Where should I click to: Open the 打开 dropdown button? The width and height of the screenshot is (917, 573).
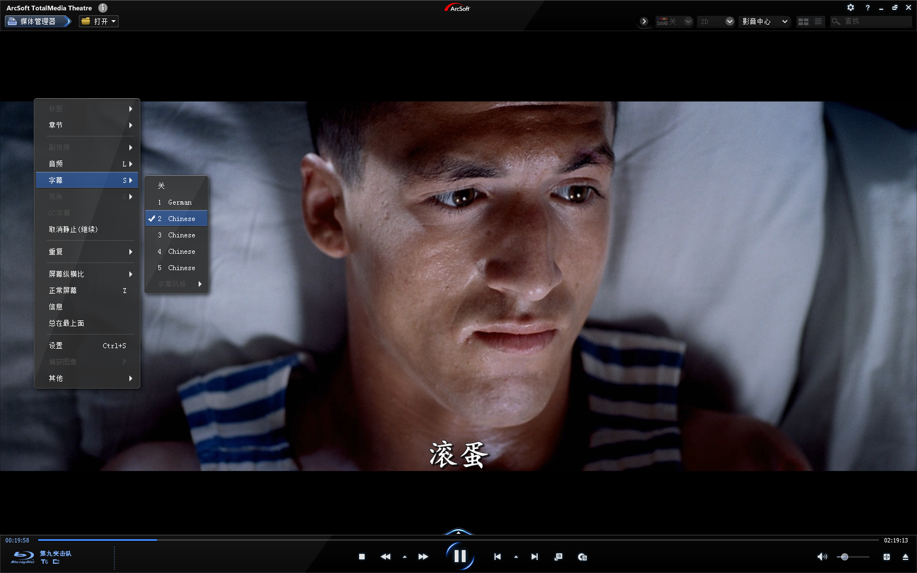tap(99, 21)
